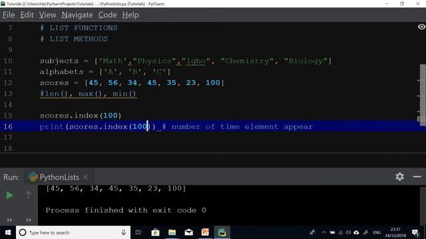This screenshot has height=239, width=426.
Task: Show hidden system tray icons
Action: (324, 232)
